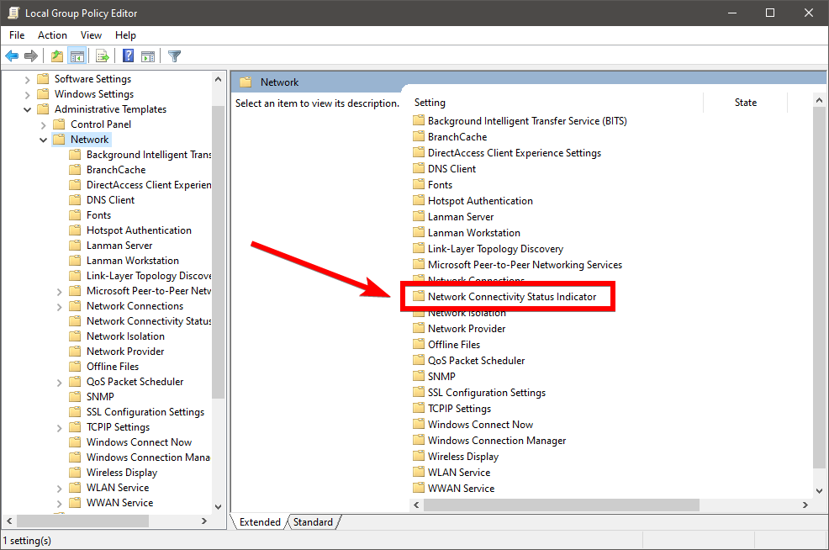
Task: Click the tree pane's horizontal scrollbar right arrow
Action: [203, 521]
